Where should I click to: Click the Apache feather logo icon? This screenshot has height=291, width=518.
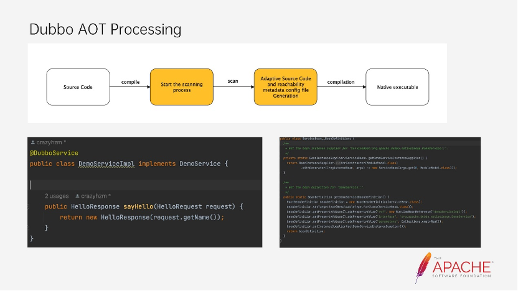[x=423, y=267]
